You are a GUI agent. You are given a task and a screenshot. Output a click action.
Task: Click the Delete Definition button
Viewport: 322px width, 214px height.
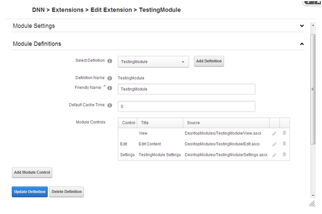[x=66, y=192]
